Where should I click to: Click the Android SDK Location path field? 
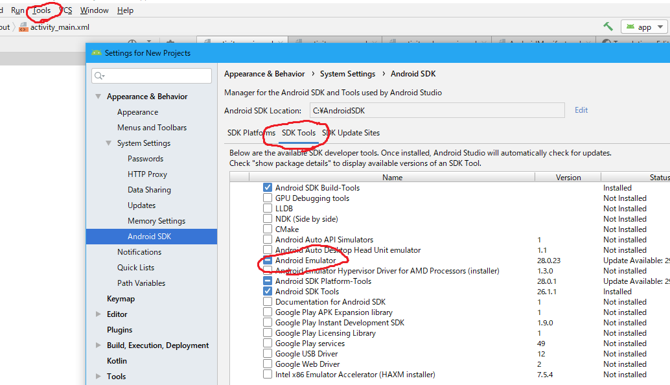click(437, 110)
